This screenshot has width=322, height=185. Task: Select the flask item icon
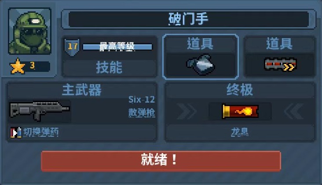pyautogui.click(x=201, y=65)
